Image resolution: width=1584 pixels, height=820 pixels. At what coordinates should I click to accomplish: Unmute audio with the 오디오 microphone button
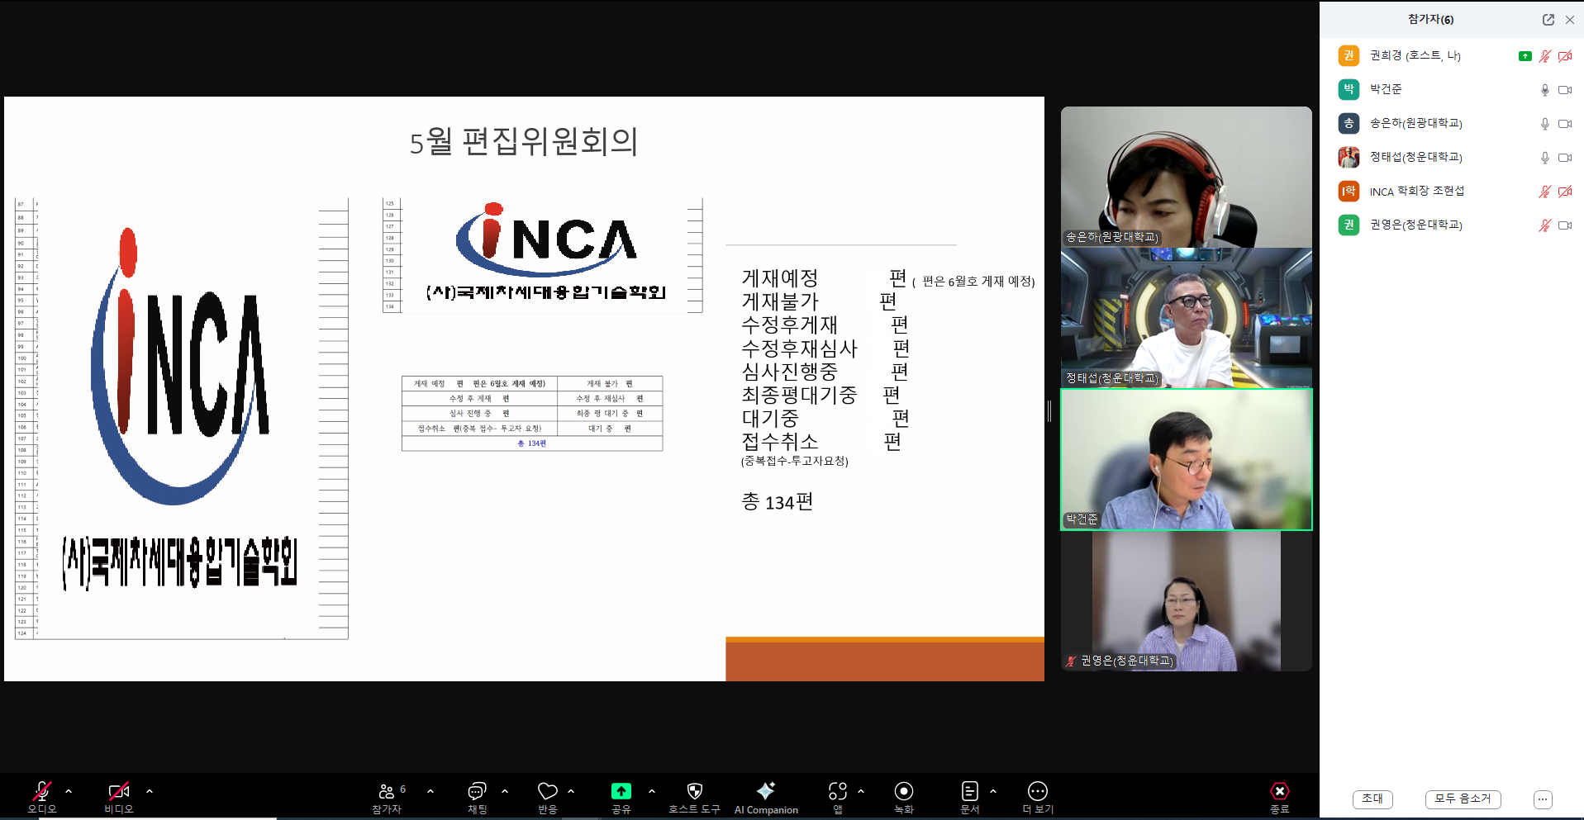[x=41, y=796]
